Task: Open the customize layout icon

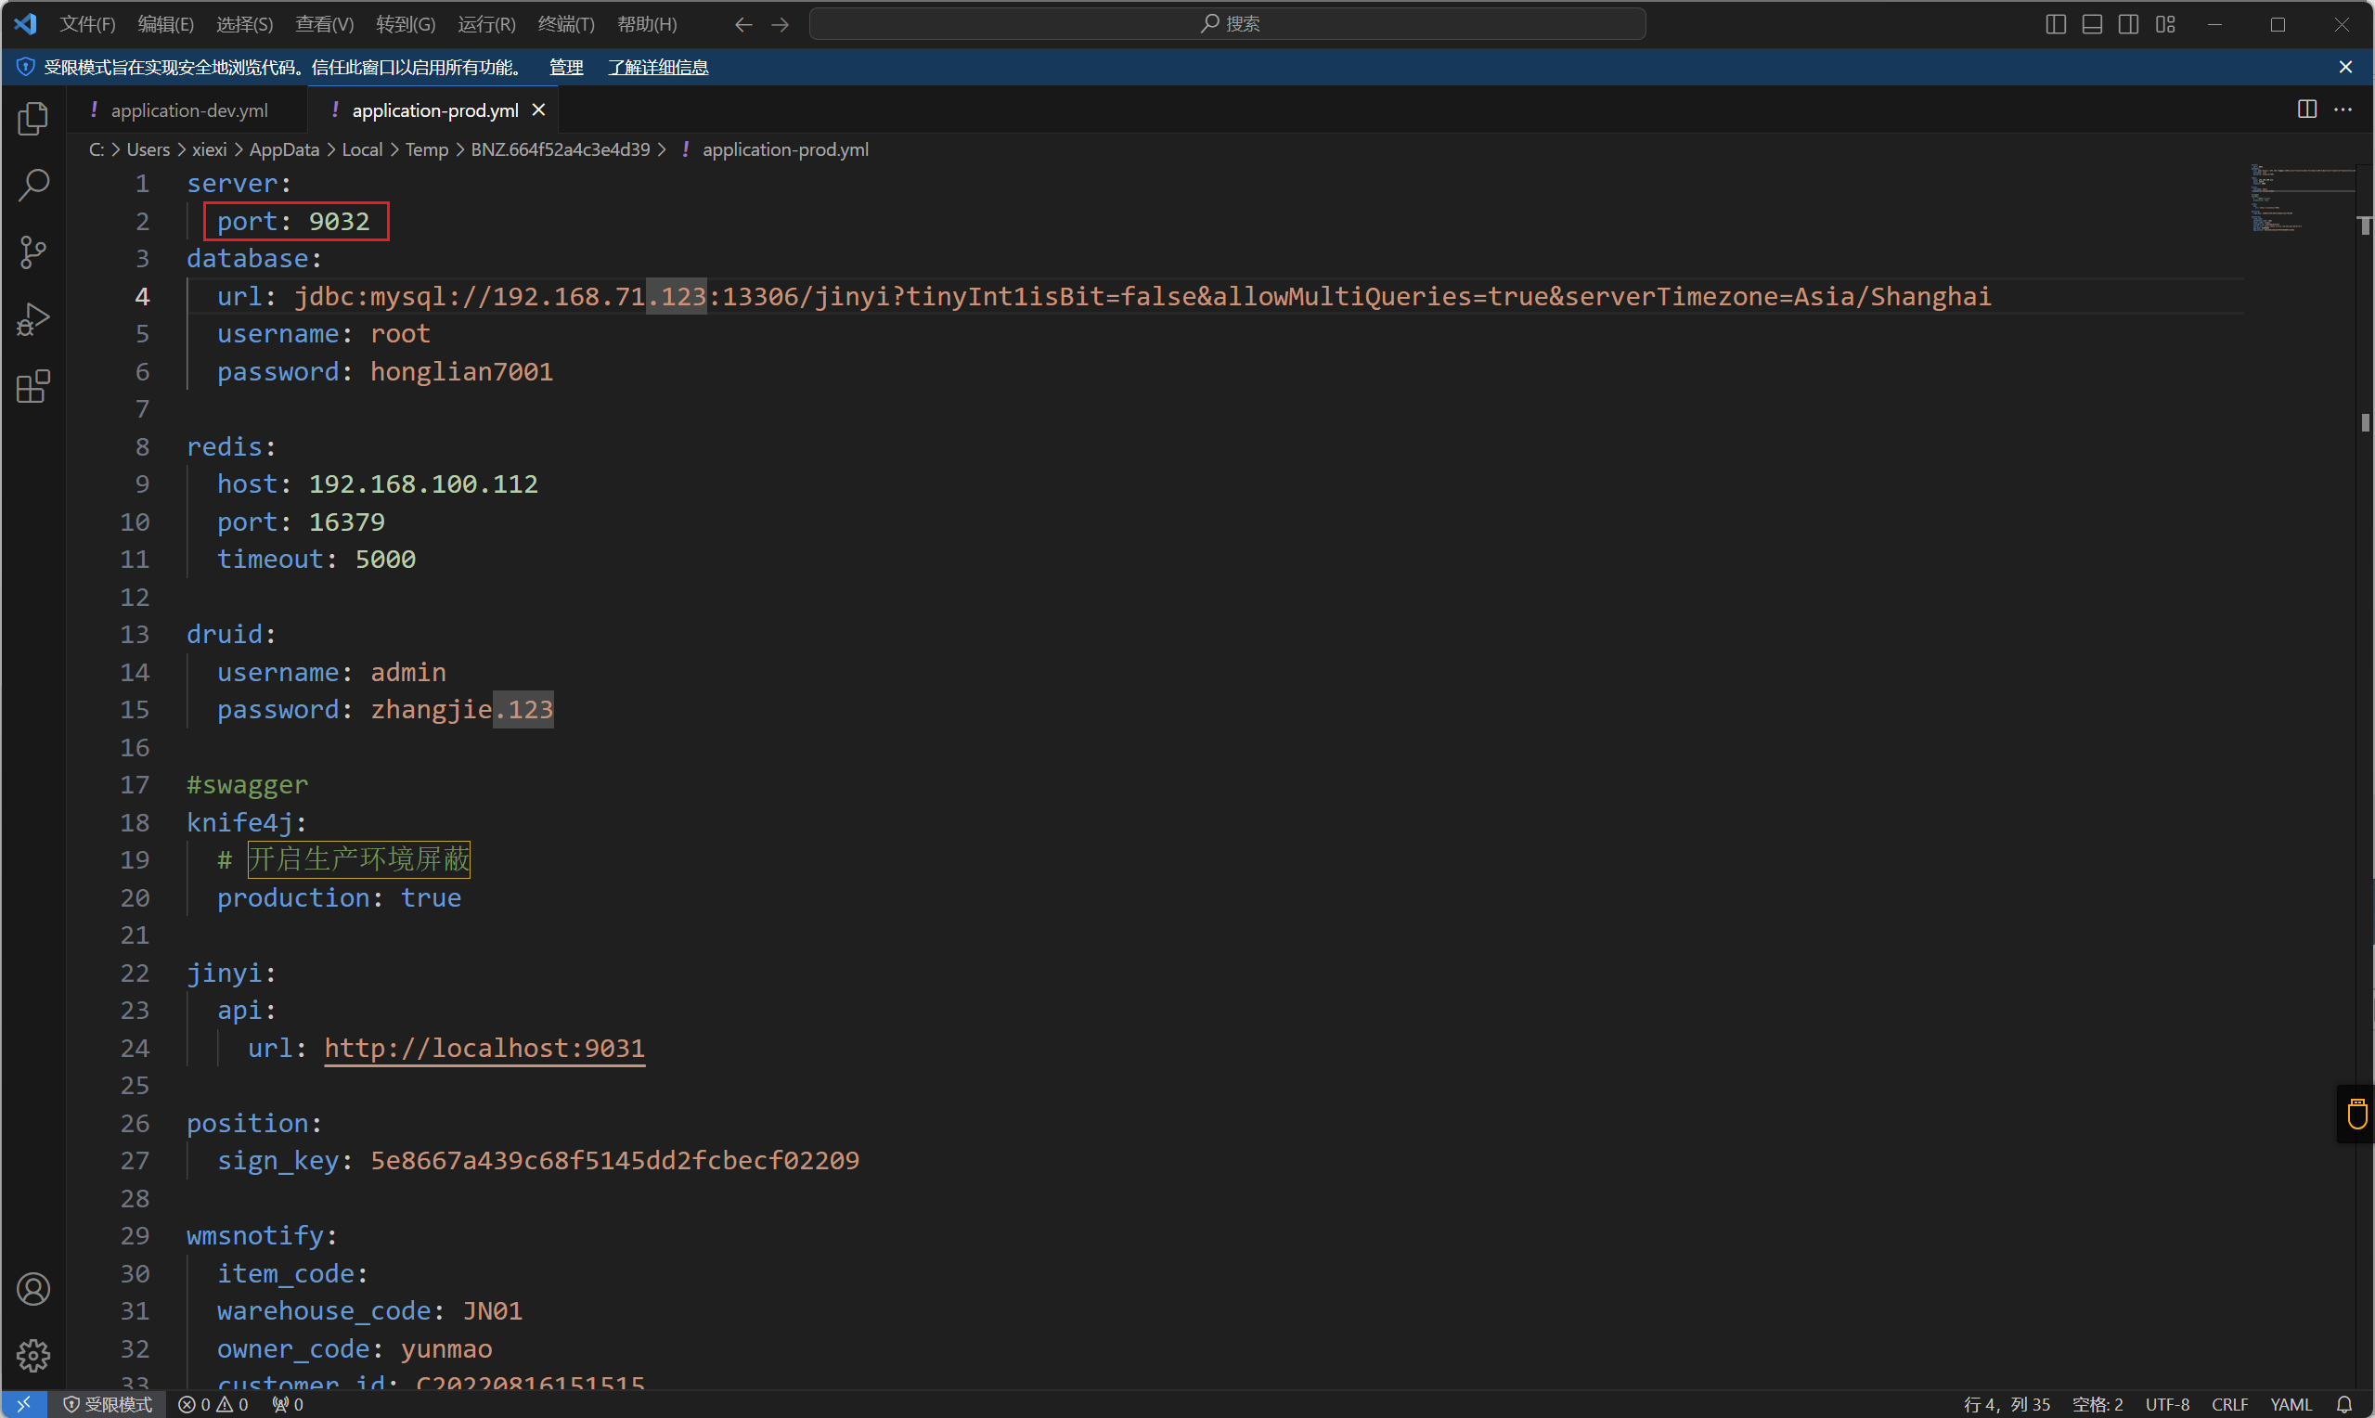Action: (x=2166, y=24)
